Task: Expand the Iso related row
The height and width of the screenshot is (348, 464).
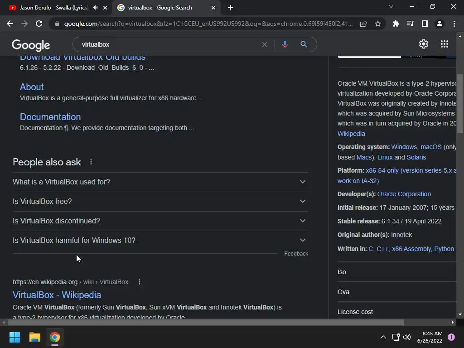Action: coord(397,272)
